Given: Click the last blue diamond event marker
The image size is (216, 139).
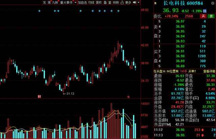Looking at the screenshot, I should [x=118, y=11].
